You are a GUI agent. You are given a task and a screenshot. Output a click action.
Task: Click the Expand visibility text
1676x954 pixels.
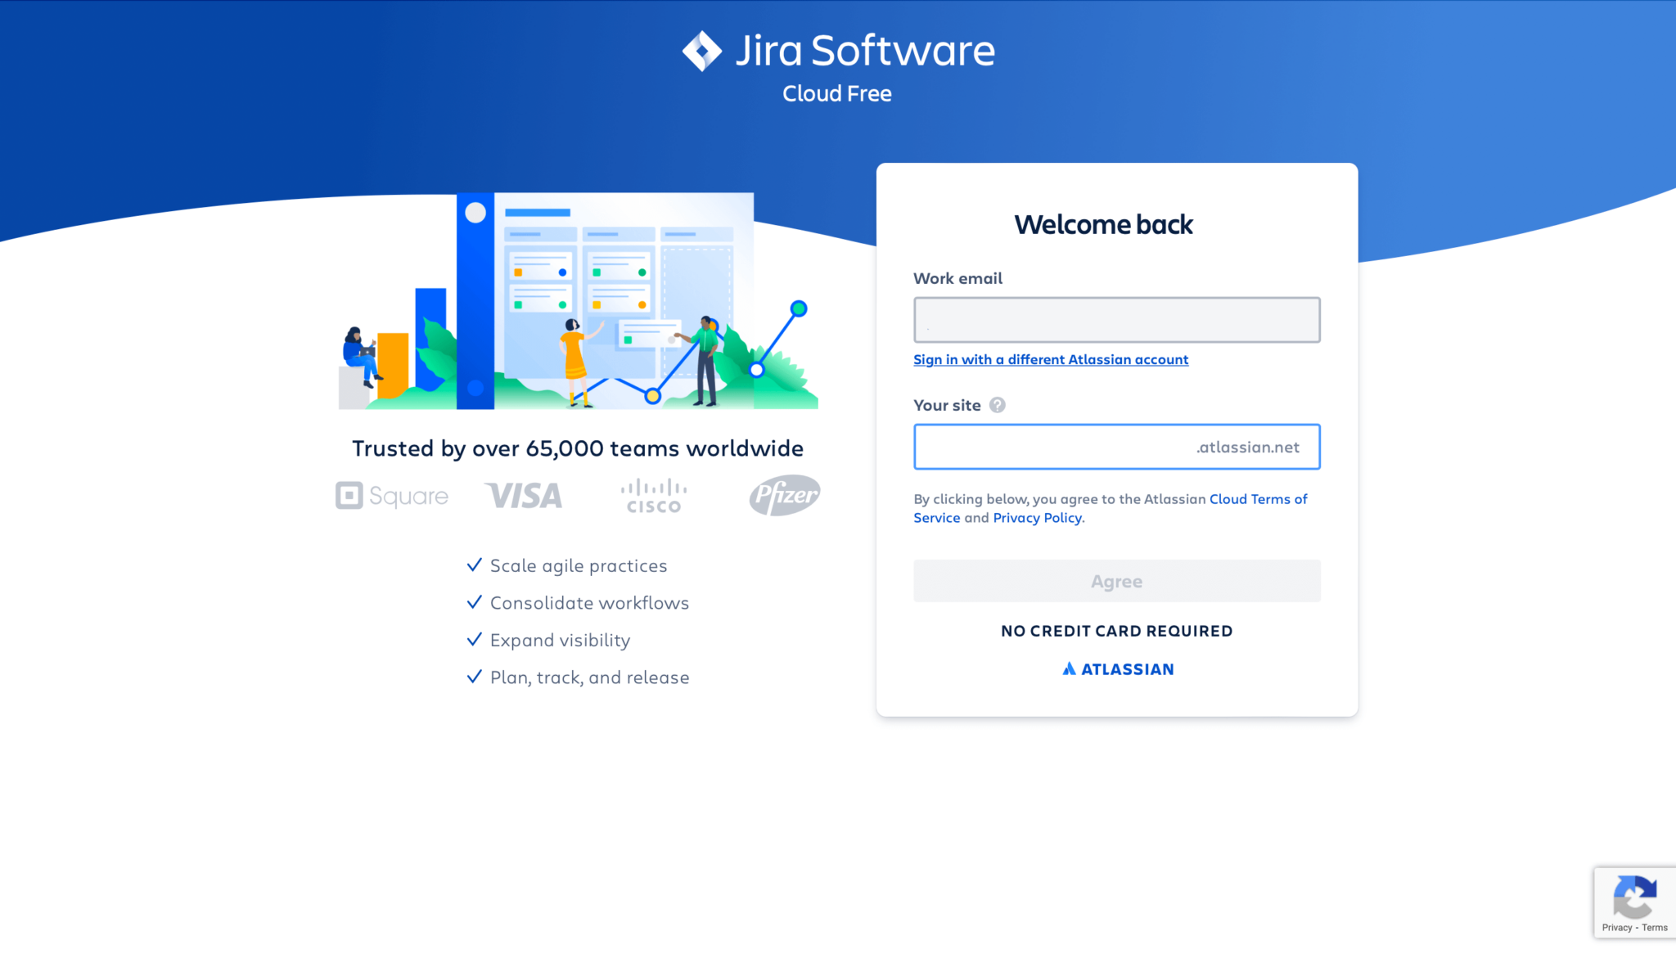[560, 641]
